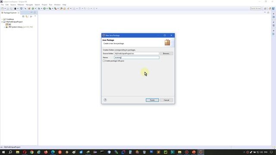Click Cancel in New Java Package dialog
Viewport: 276px width, 155px height.
tap(166, 100)
